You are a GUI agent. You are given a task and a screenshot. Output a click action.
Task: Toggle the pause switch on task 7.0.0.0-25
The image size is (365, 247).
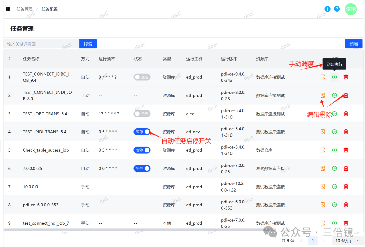(x=142, y=168)
